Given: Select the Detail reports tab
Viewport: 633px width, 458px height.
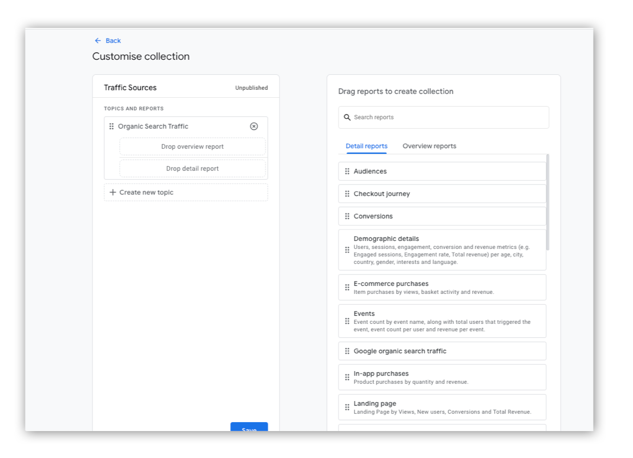Looking at the screenshot, I should point(366,146).
